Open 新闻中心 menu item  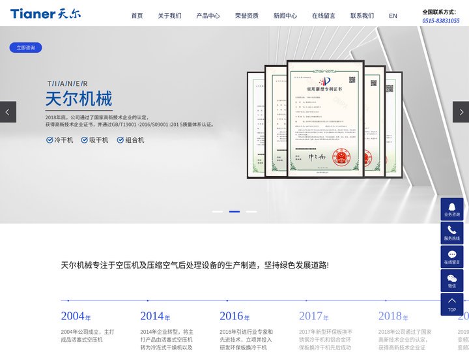click(x=285, y=16)
